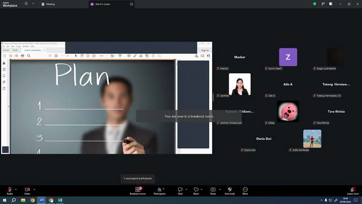The height and width of the screenshot is (204, 362).
Task: Open the More options menu
Action: click(245, 191)
